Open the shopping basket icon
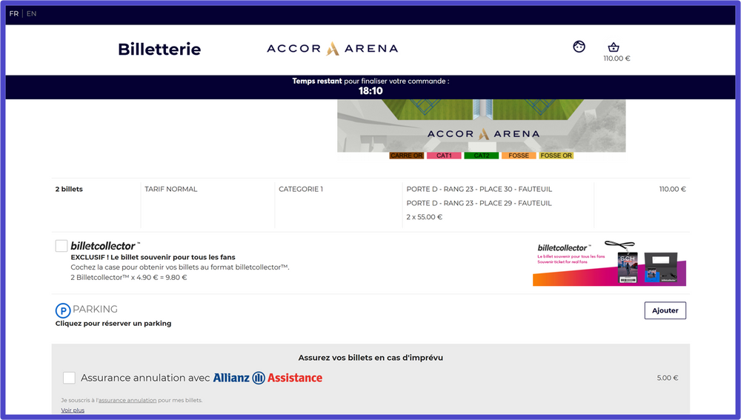Image resolution: width=741 pixels, height=420 pixels. tap(614, 47)
